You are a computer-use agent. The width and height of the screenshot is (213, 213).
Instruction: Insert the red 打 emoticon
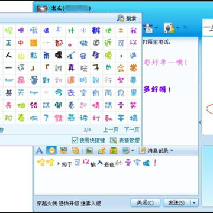pyautogui.click(x=96, y=118)
